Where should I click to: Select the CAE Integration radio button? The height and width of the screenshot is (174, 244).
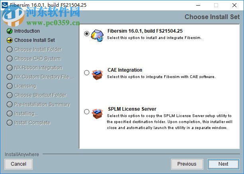click(x=87, y=72)
